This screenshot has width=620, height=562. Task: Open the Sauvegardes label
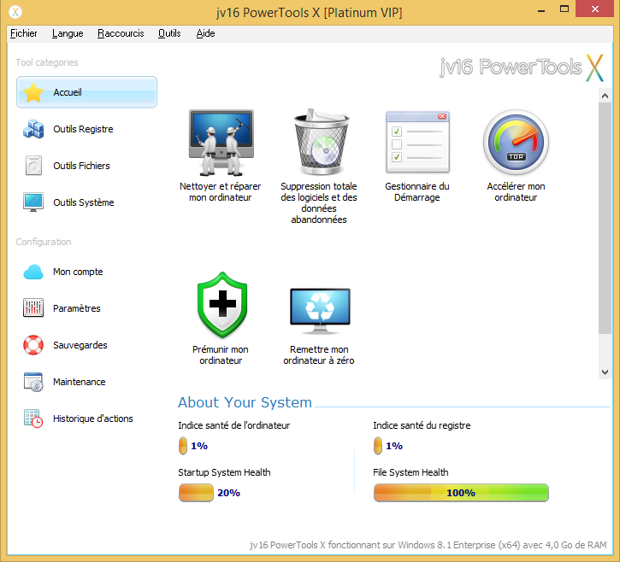point(80,345)
